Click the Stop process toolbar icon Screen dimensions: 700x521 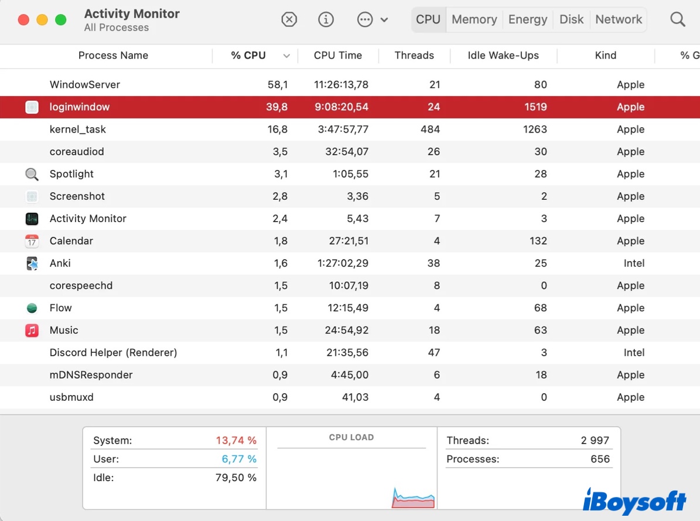pyautogui.click(x=289, y=19)
